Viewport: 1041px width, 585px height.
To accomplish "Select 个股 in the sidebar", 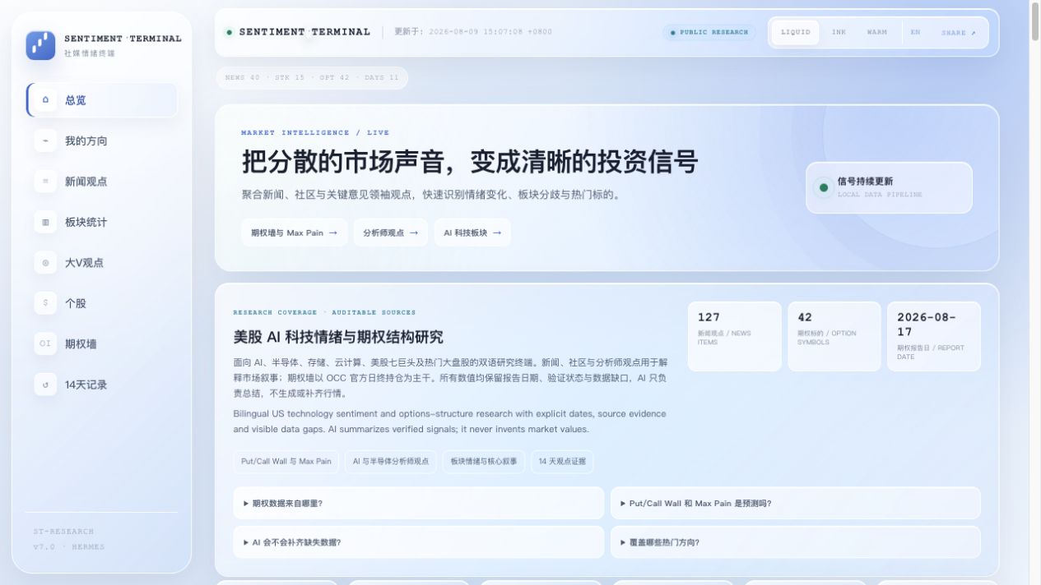I will pyautogui.click(x=102, y=303).
